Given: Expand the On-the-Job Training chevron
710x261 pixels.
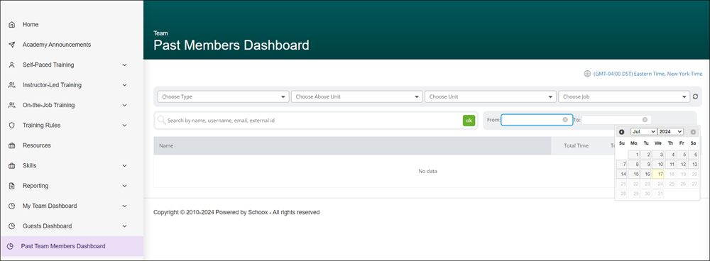Looking at the screenshot, I should pos(124,105).
